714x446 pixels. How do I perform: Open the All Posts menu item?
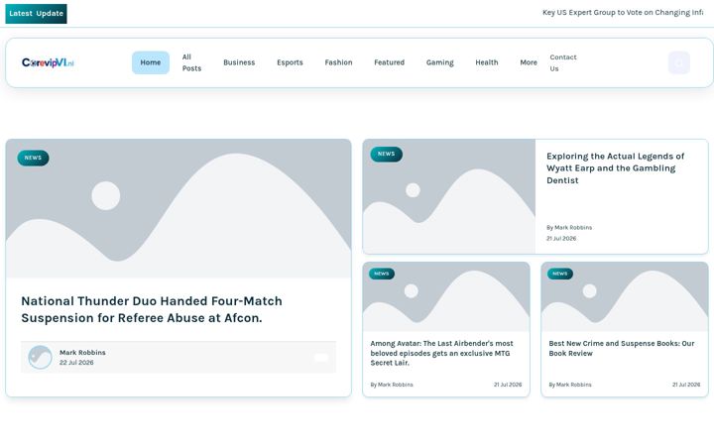[x=191, y=62]
